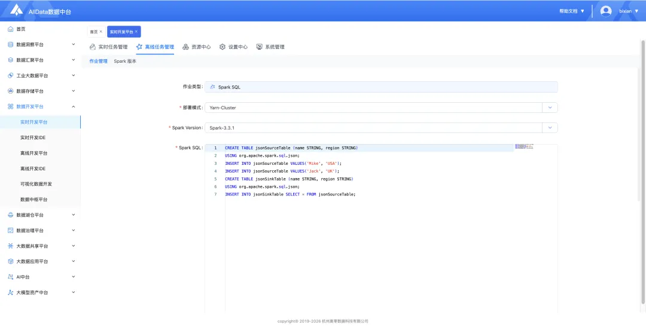Click the 大数据应用平台 cube icon
The image size is (646, 328).
pos(11,261)
